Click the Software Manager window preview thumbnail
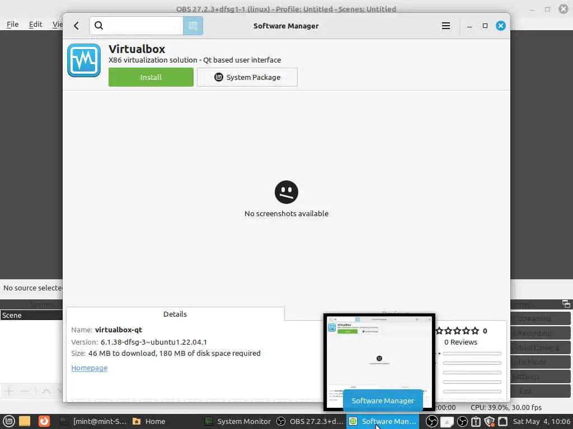The height and width of the screenshot is (429, 573). (x=379, y=362)
